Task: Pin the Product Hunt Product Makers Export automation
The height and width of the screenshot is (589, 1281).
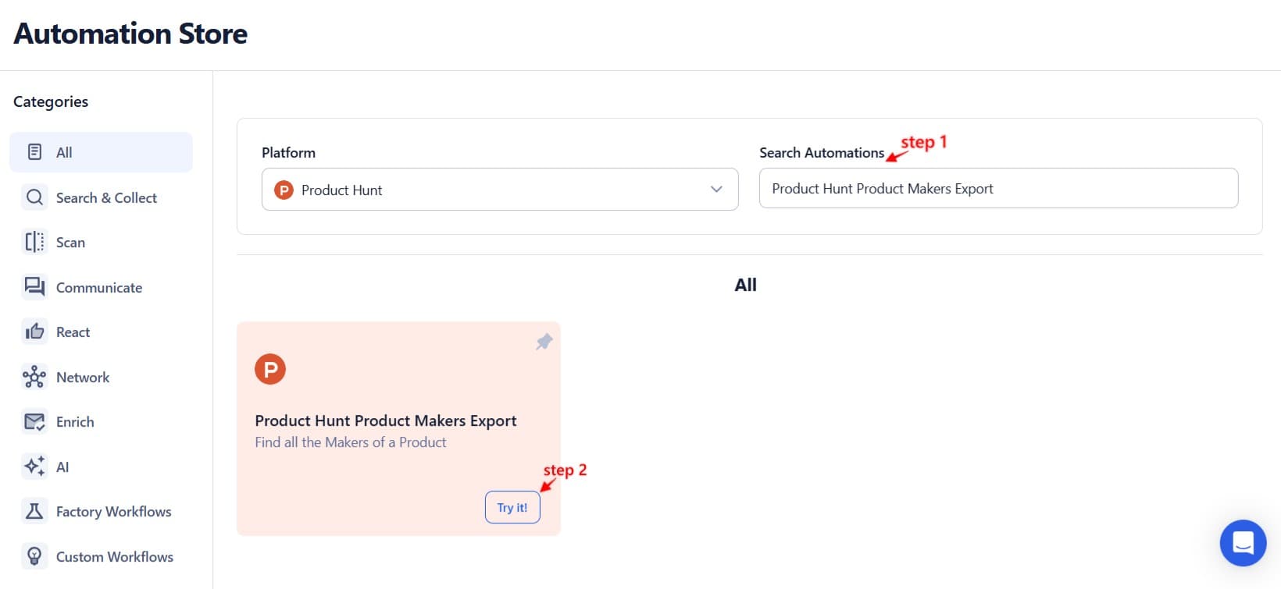Action: pos(544,342)
